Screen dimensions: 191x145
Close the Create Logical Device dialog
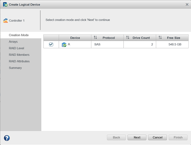(x=187, y=5)
